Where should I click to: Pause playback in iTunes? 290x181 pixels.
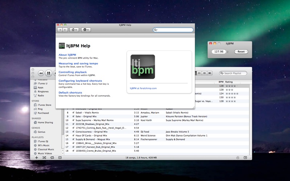pyautogui.click(x=49, y=73)
